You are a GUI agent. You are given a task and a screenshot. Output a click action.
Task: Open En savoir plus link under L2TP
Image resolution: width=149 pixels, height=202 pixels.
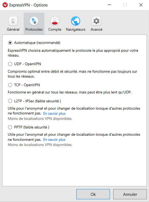click(x=54, y=113)
